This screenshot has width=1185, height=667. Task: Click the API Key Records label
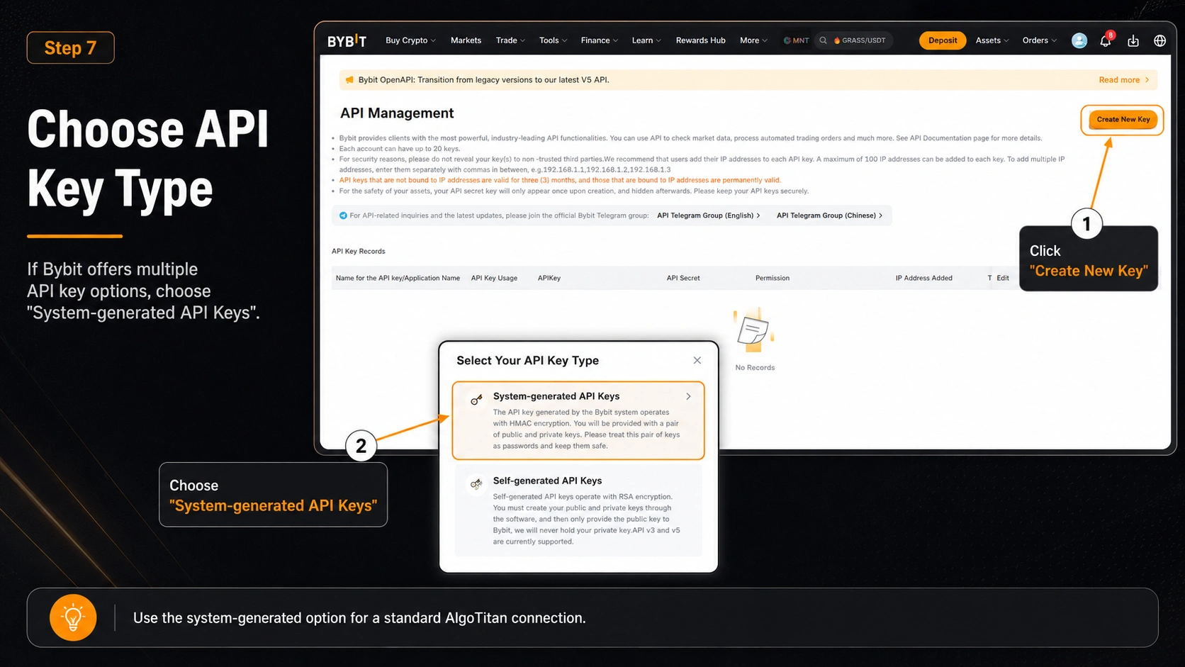[x=358, y=251]
